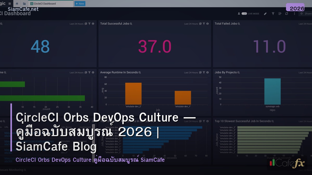Click the sumologic-orb bar in Jobs By Projects
The width and height of the screenshot is (312, 175).
click(x=272, y=91)
